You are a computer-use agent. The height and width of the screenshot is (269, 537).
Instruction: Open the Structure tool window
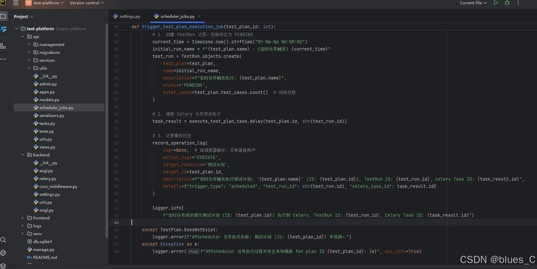click(x=3, y=46)
